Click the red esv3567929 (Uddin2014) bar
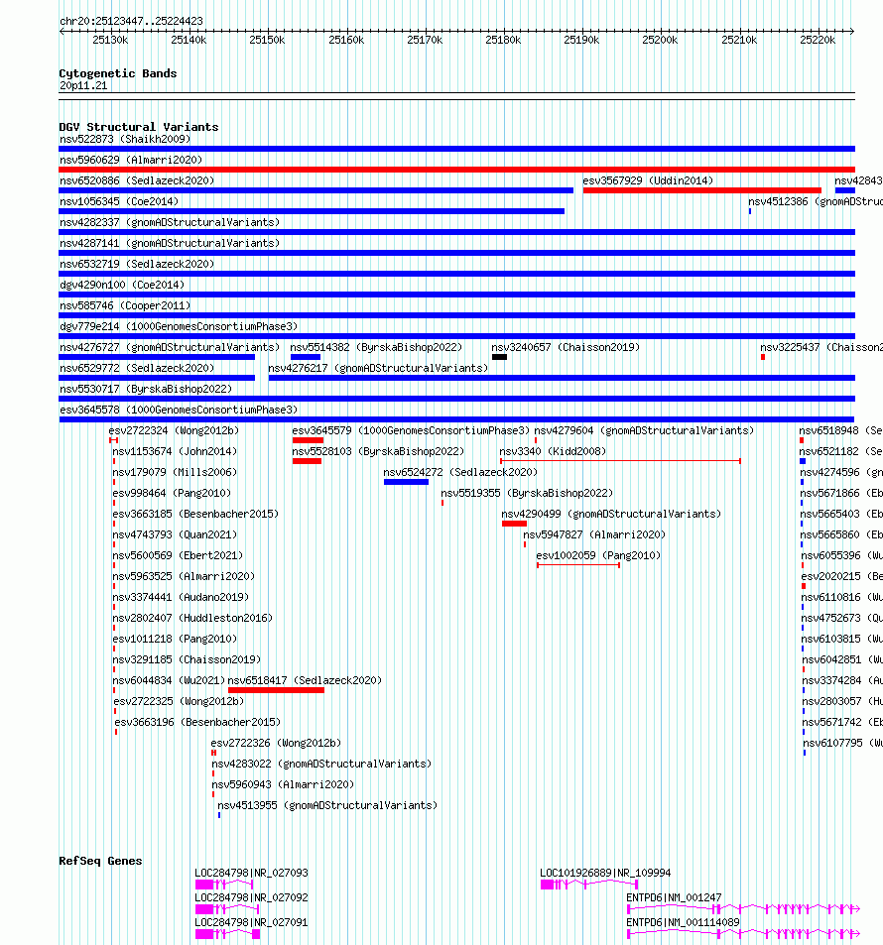This screenshot has width=883, height=945. click(702, 190)
